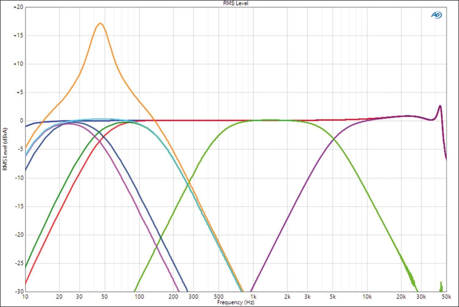This screenshot has height=307, width=459.
Task: Click the '200' frequency tick label
Action: pos(174,297)
